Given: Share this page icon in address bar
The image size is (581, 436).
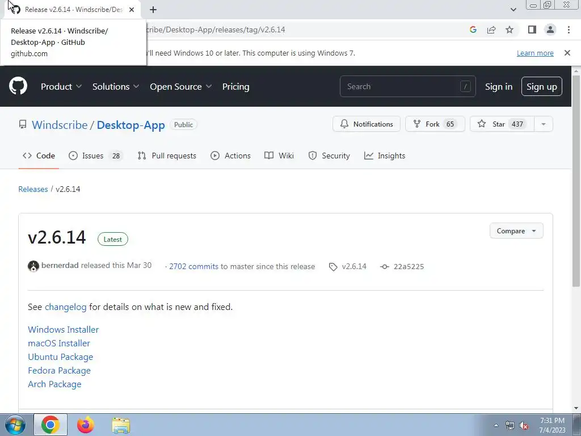Looking at the screenshot, I should click(x=491, y=30).
